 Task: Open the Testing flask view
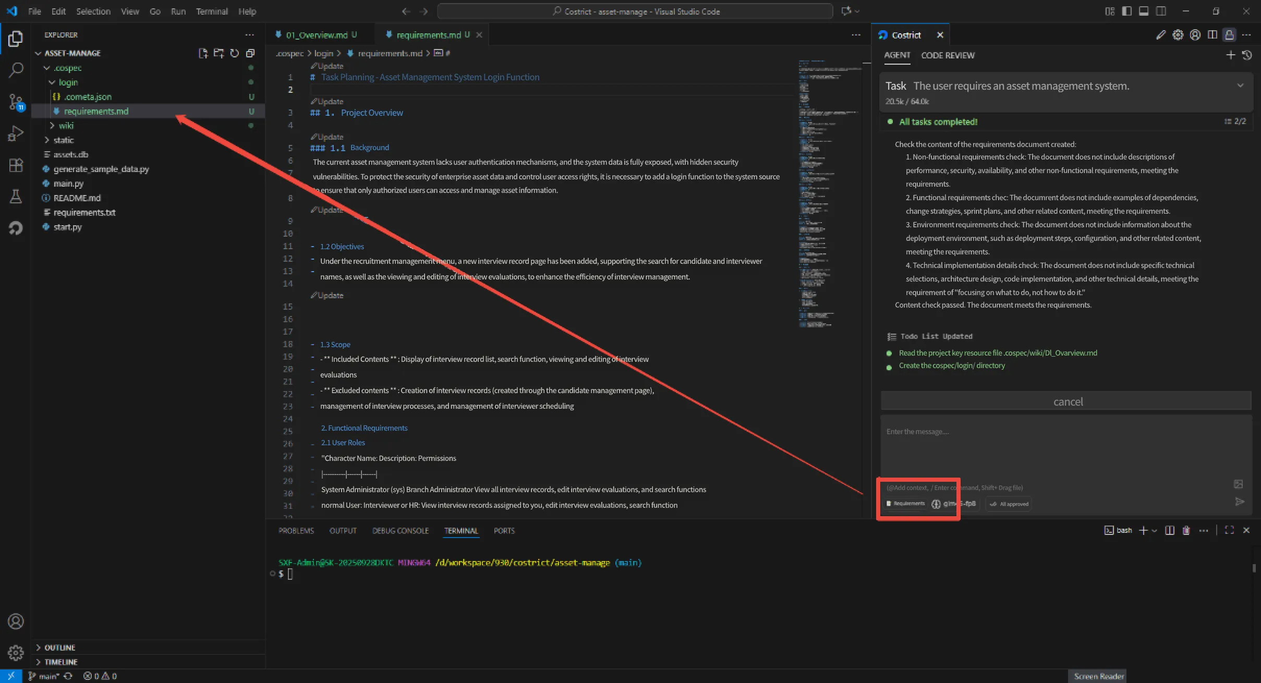point(16,196)
